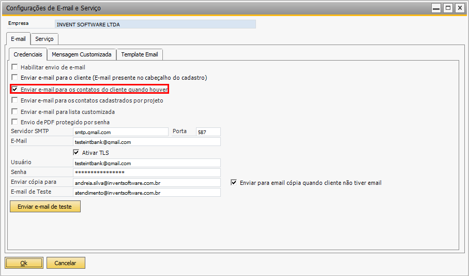Screen dimensions: 469x276
Task: Select the Senha password field
Action: 146,172
